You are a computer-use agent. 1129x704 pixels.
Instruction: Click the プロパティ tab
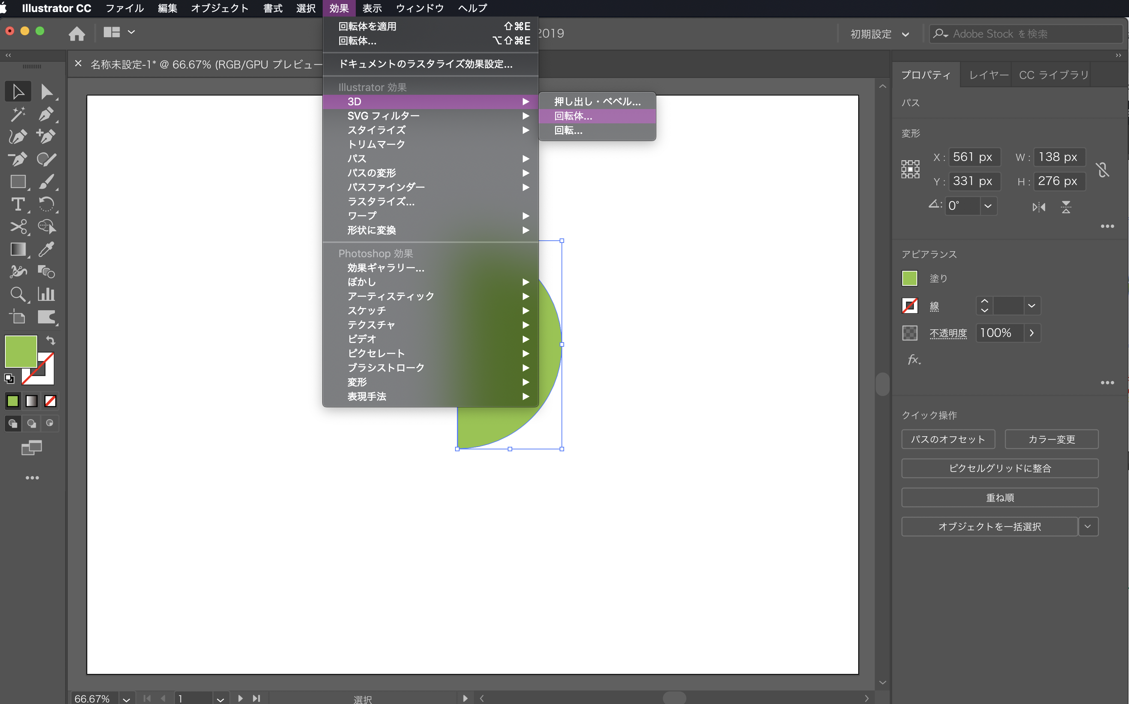click(x=926, y=74)
